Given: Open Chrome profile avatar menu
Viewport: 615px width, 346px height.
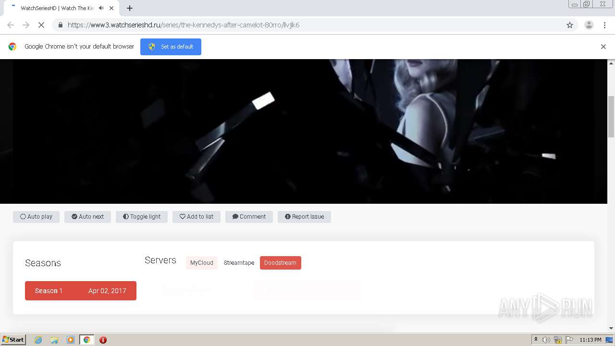Looking at the screenshot, I should pyautogui.click(x=589, y=25).
